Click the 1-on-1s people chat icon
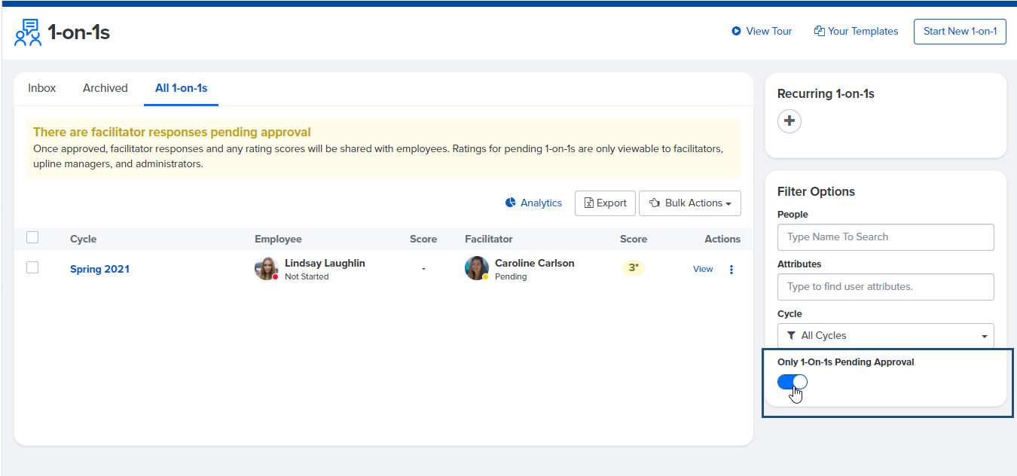This screenshot has height=476, width=1017. 28,32
